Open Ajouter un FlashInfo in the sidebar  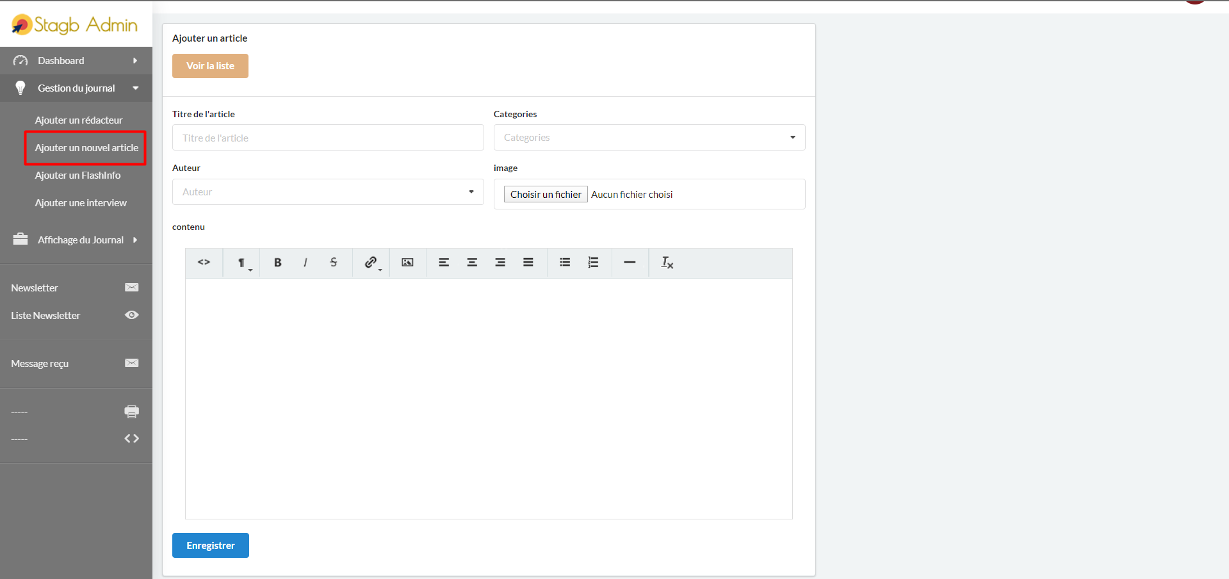pyautogui.click(x=77, y=175)
